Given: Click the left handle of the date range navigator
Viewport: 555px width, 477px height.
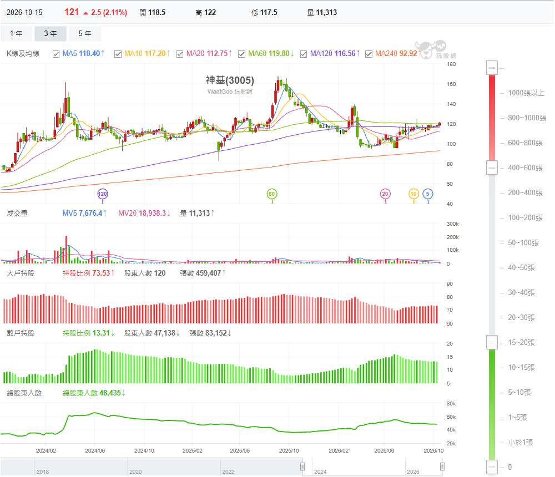Looking at the screenshot, I should point(302,466).
